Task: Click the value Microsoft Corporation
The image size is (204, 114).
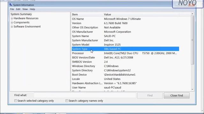Action: pyautogui.click(x=117, y=32)
